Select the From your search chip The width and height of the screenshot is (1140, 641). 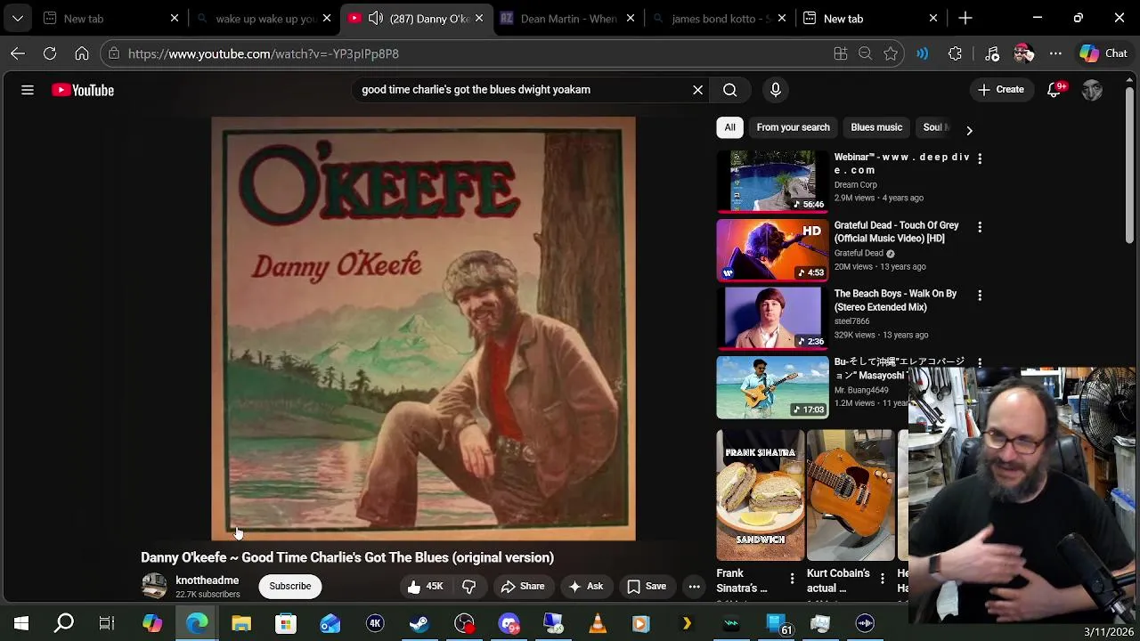tap(793, 127)
